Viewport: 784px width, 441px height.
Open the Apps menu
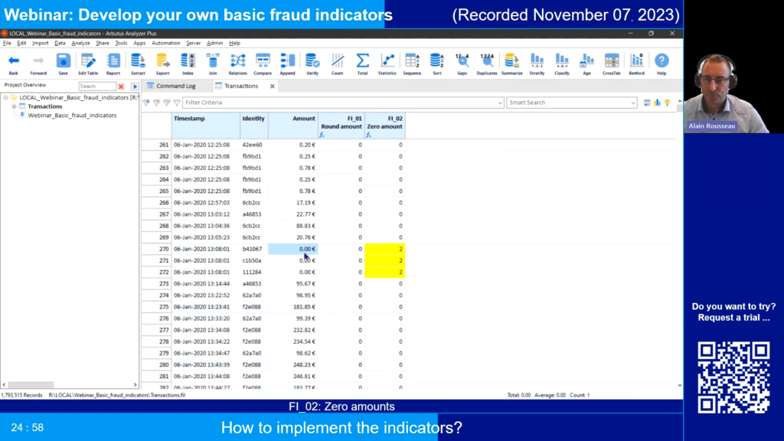(139, 43)
